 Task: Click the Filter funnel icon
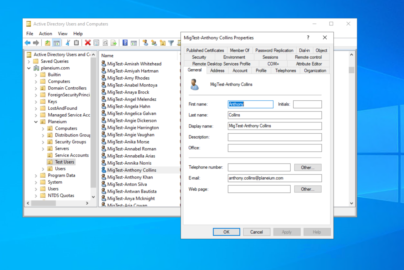coord(171,43)
